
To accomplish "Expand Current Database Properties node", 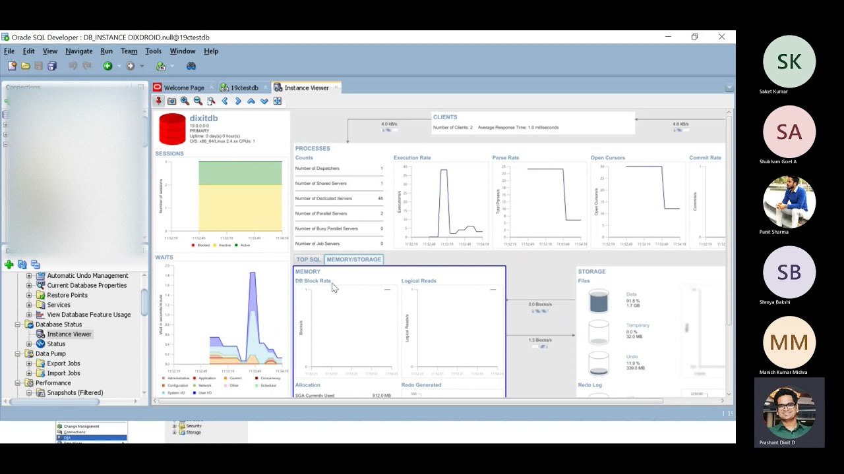I will (x=29, y=286).
